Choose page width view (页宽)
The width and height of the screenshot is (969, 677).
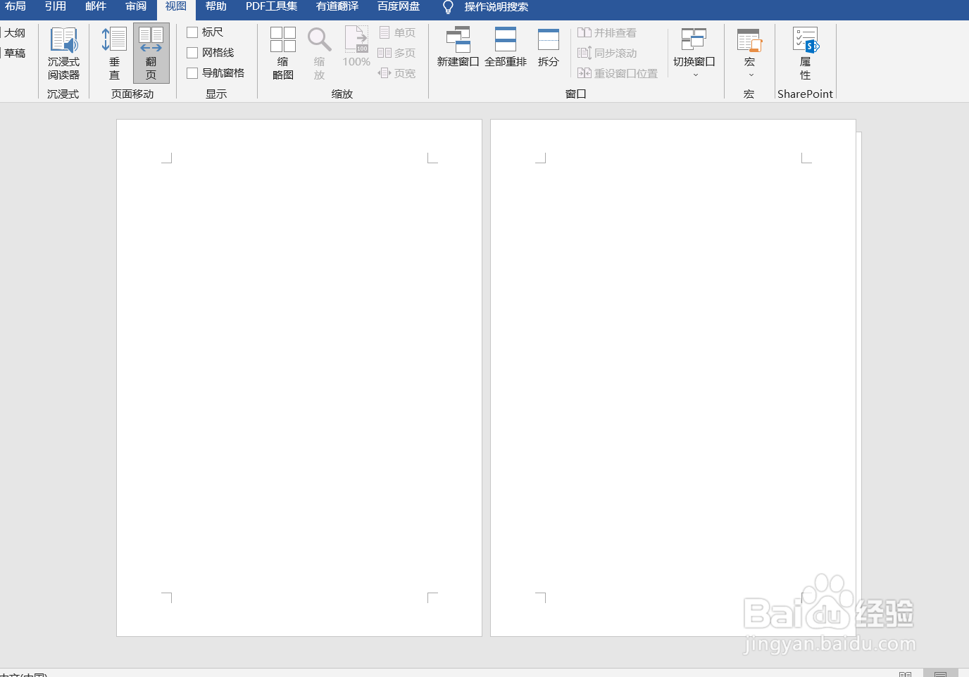[x=396, y=73]
